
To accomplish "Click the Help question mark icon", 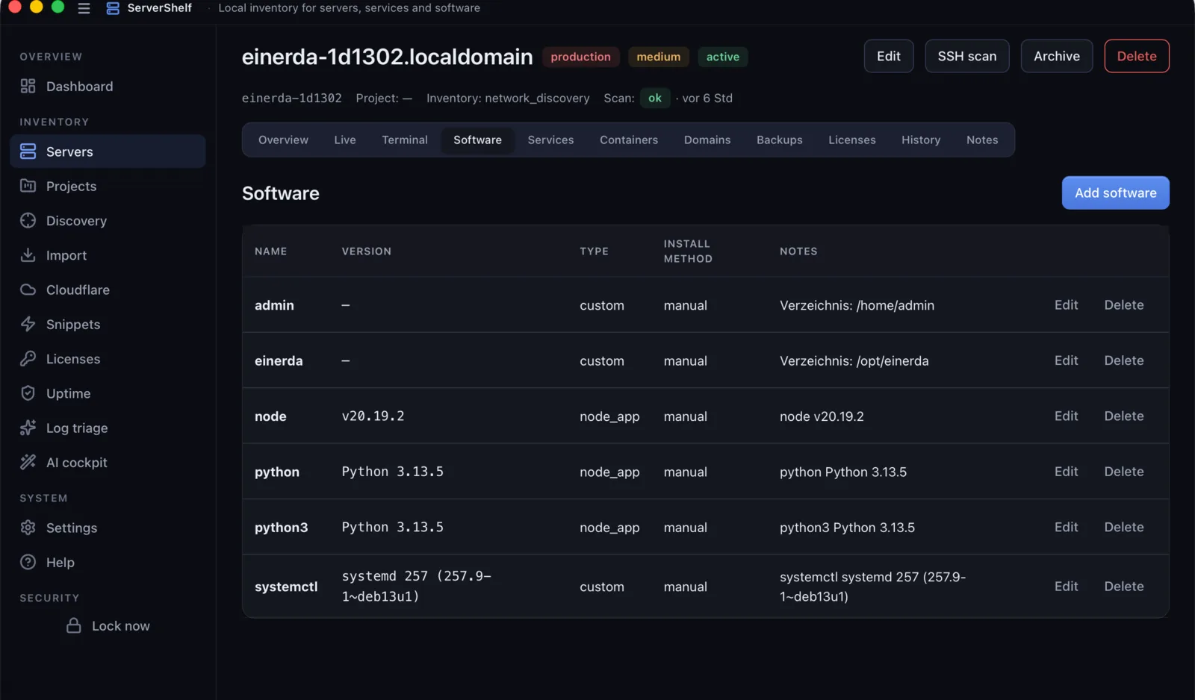I will point(28,562).
